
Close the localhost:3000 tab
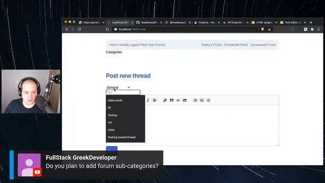click(132, 22)
